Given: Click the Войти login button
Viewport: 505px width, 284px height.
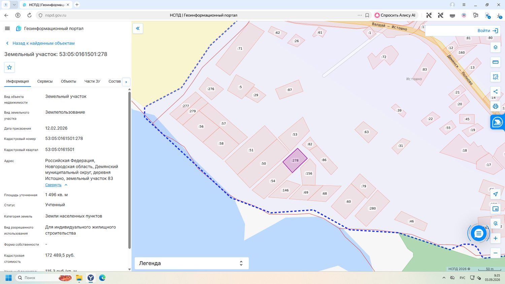Looking at the screenshot, I should tap(487, 31).
